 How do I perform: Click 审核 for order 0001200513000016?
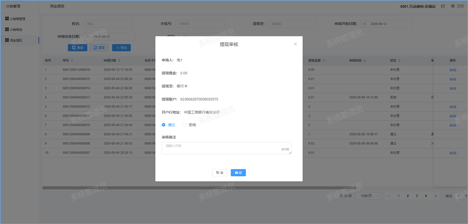453,70
